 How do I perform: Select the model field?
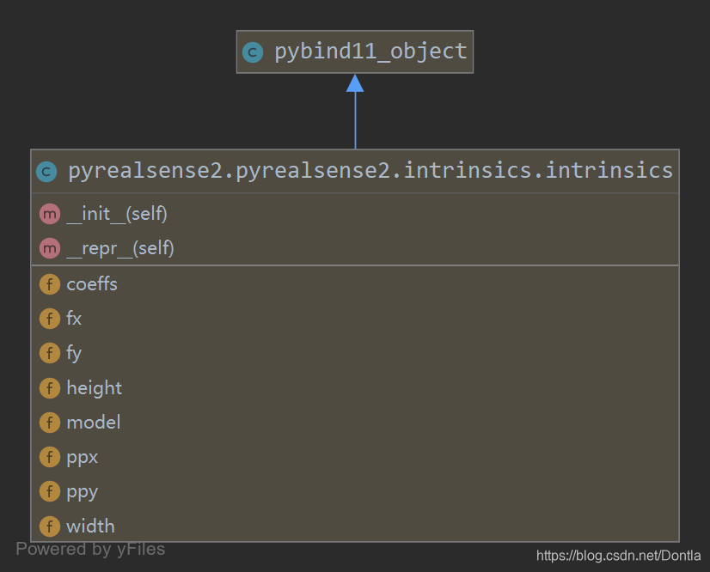coord(94,423)
